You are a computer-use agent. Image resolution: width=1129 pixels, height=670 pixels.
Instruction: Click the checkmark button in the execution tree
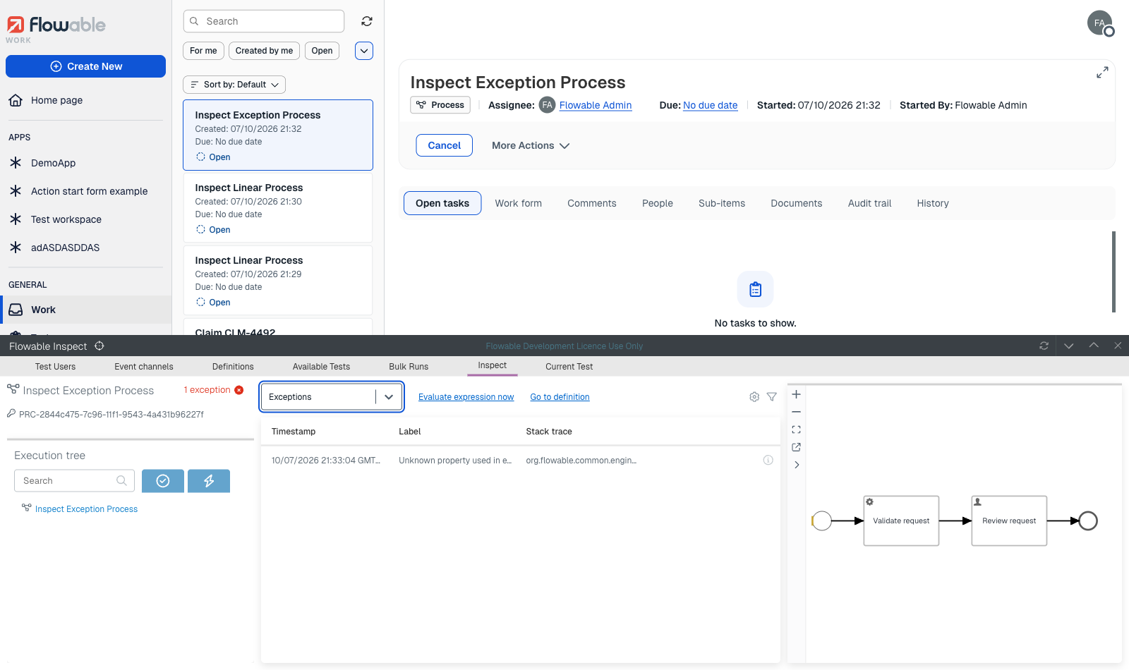pyautogui.click(x=163, y=481)
